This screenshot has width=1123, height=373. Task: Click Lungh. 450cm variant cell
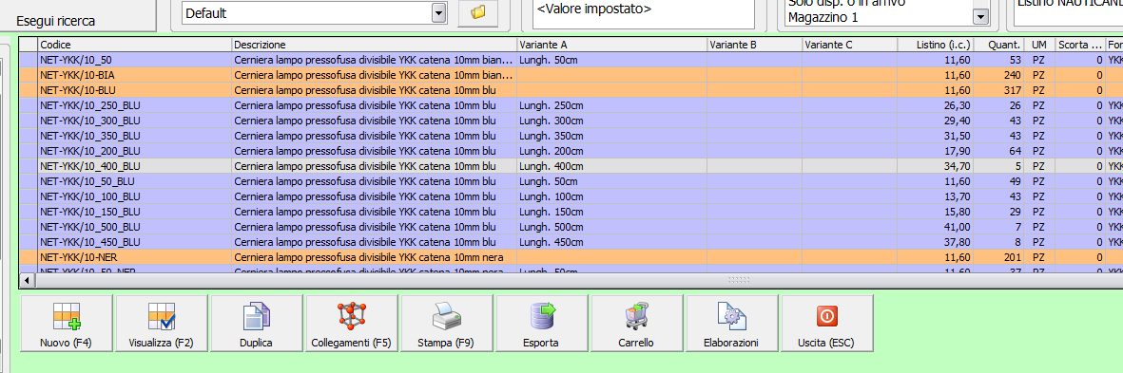pyautogui.click(x=611, y=241)
